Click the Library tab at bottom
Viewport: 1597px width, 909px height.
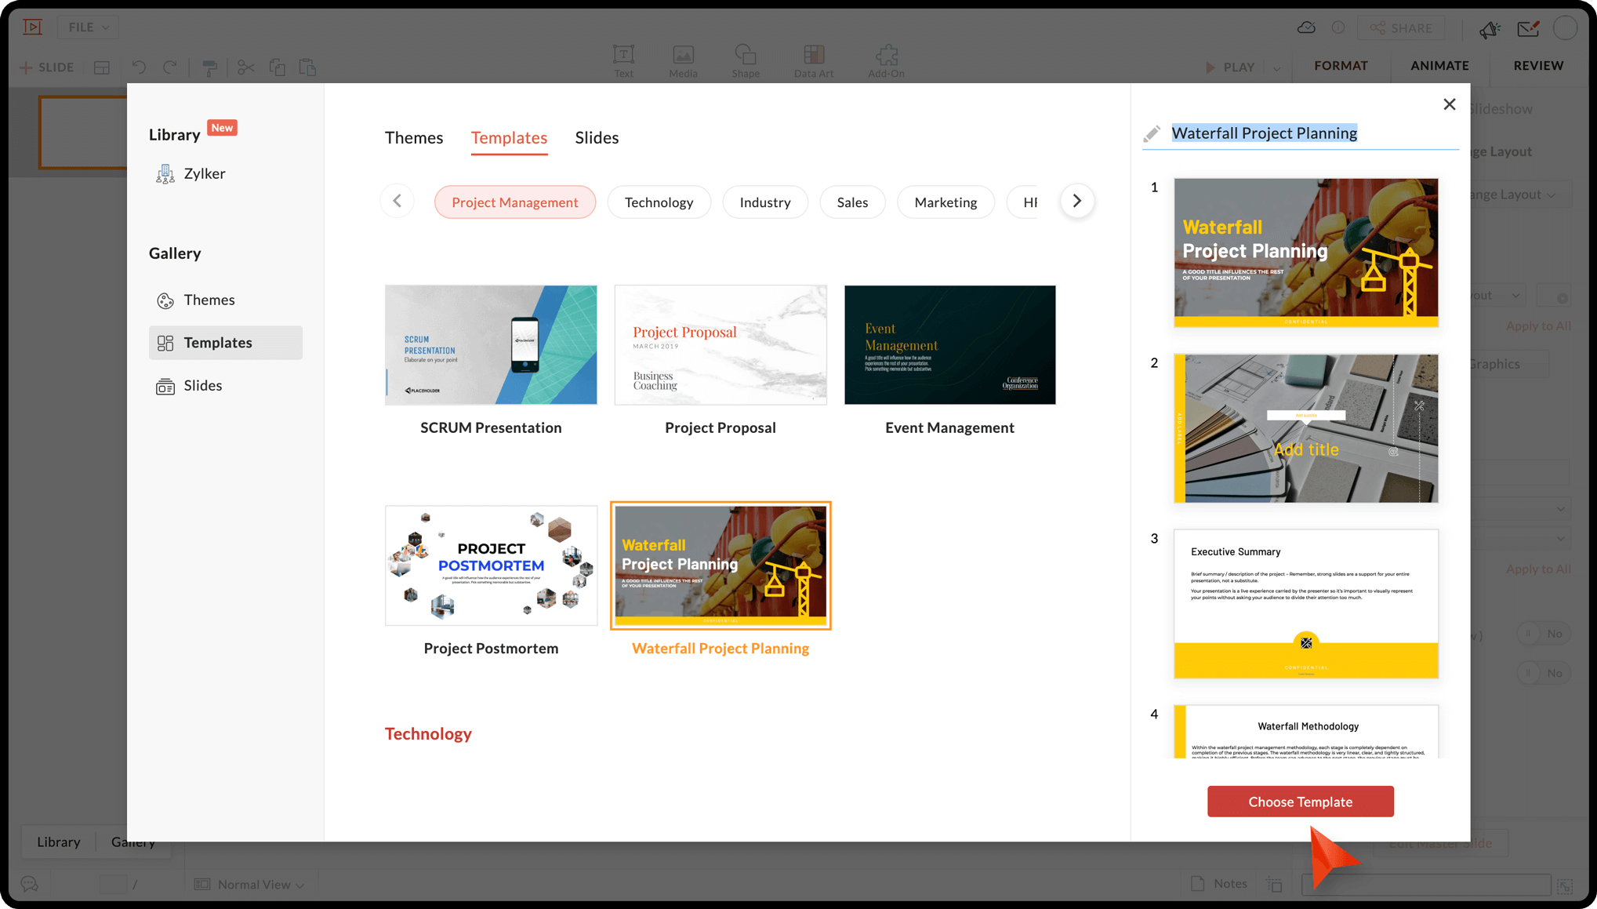(59, 842)
